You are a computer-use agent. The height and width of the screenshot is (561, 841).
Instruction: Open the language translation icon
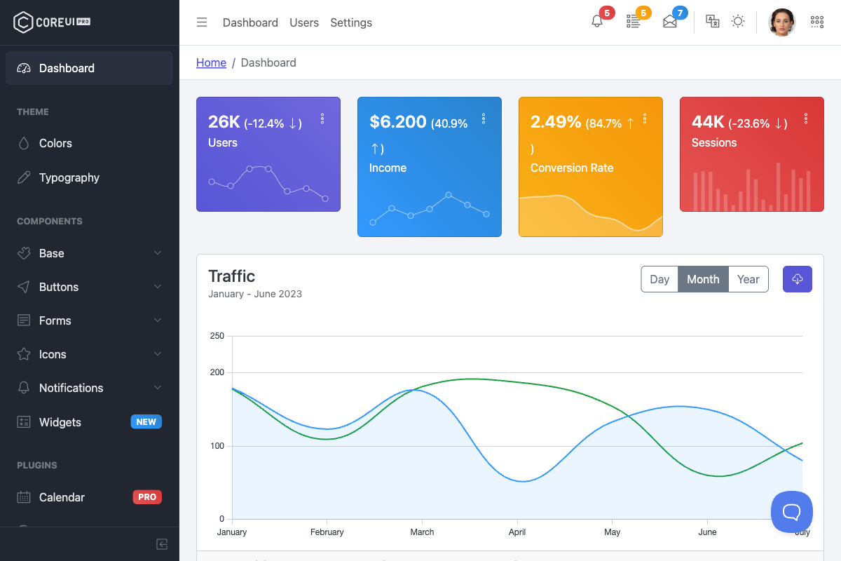click(x=712, y=22)
